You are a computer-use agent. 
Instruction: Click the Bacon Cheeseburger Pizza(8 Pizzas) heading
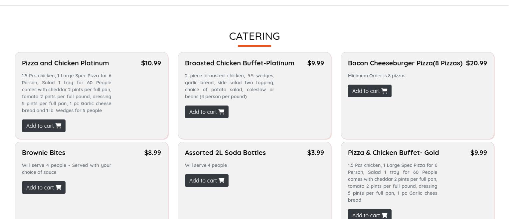point(405,63)
